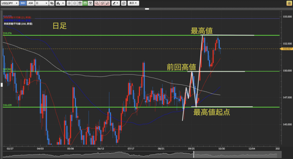Click the zoom in plus icon
This screenshot has height=159, width=293.
pyautogui.click(x=69, y=3)
